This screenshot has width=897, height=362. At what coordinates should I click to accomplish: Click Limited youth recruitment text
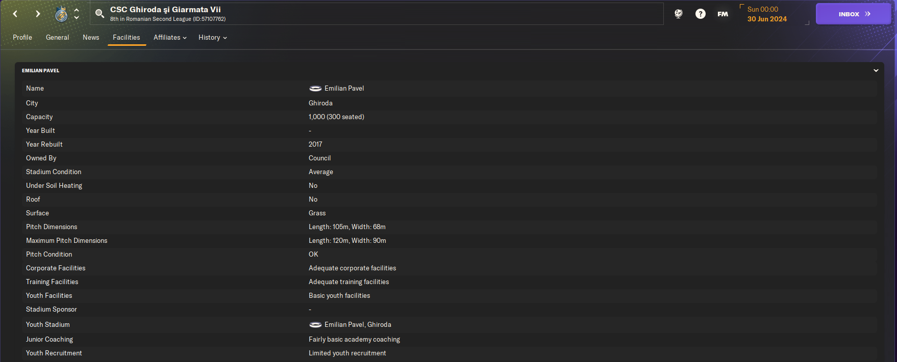coord(347,353)
